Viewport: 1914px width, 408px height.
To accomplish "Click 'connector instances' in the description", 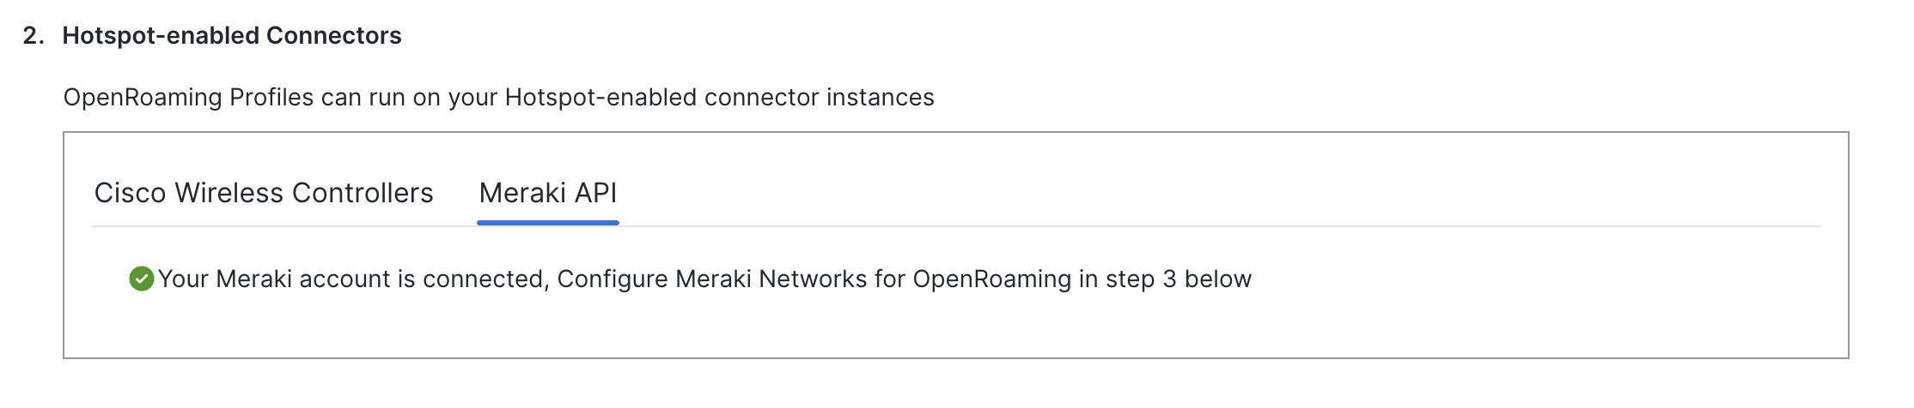I will pos(820,98).
